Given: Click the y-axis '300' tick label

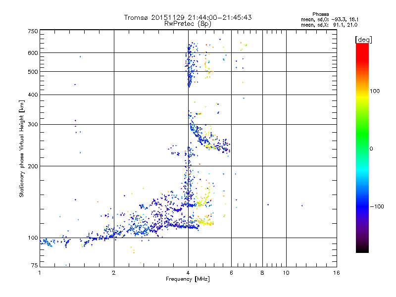Looking at the screenshot, I should [33, 124].
